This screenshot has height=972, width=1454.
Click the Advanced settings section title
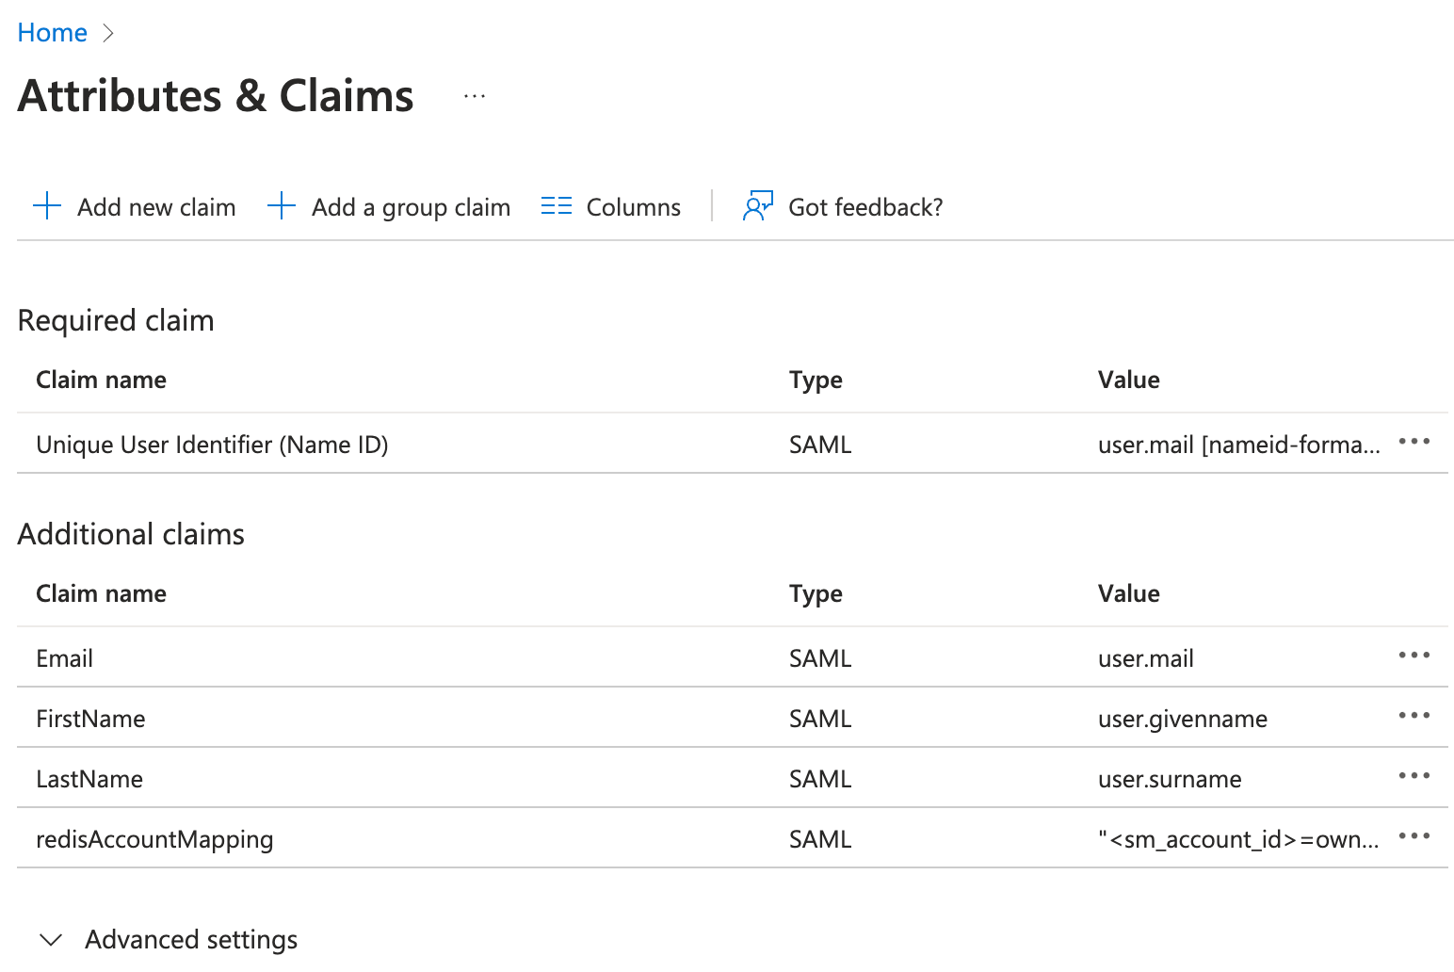point(191,940)
